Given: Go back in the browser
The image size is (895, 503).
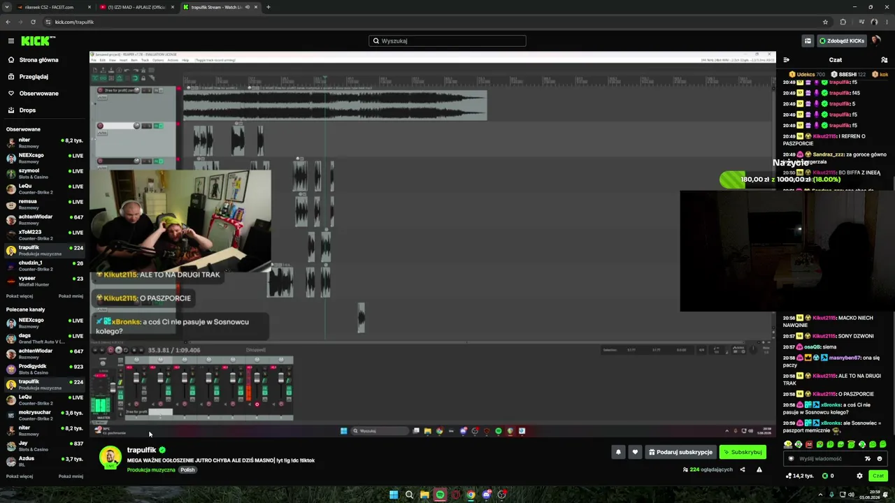Looking at the screenshot, I should [8, 22].
